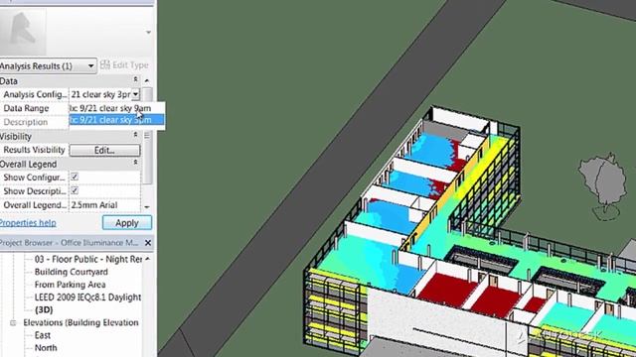636x357 pixels.
Task: Close the Project Browser panel
Action: (148, 243)
